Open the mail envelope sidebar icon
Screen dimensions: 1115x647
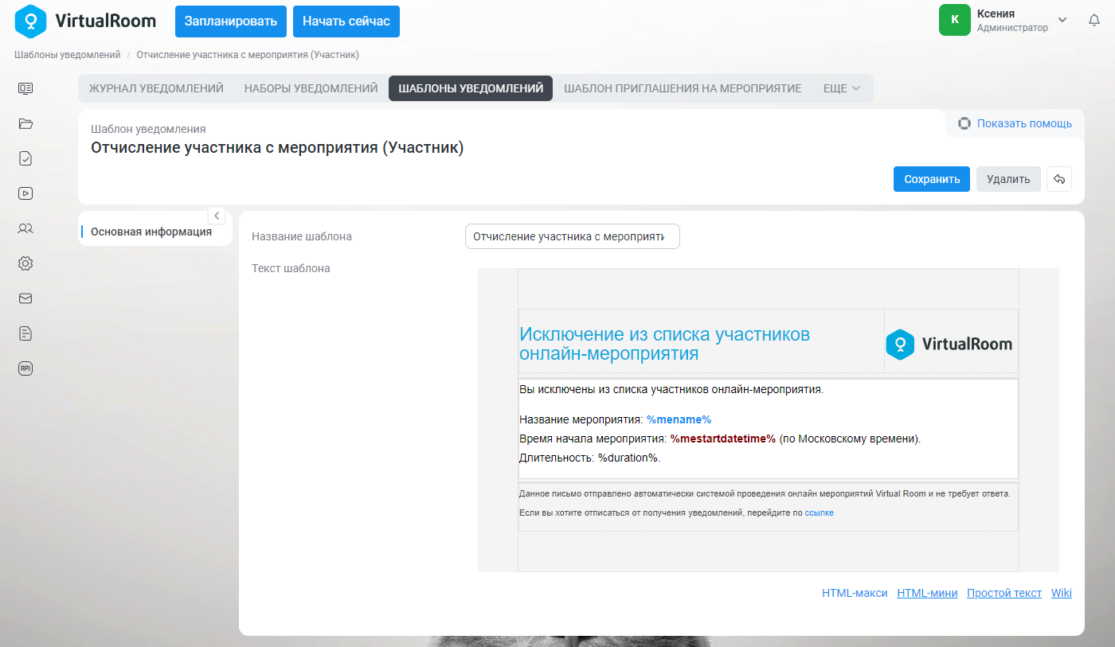pos(25,298)
